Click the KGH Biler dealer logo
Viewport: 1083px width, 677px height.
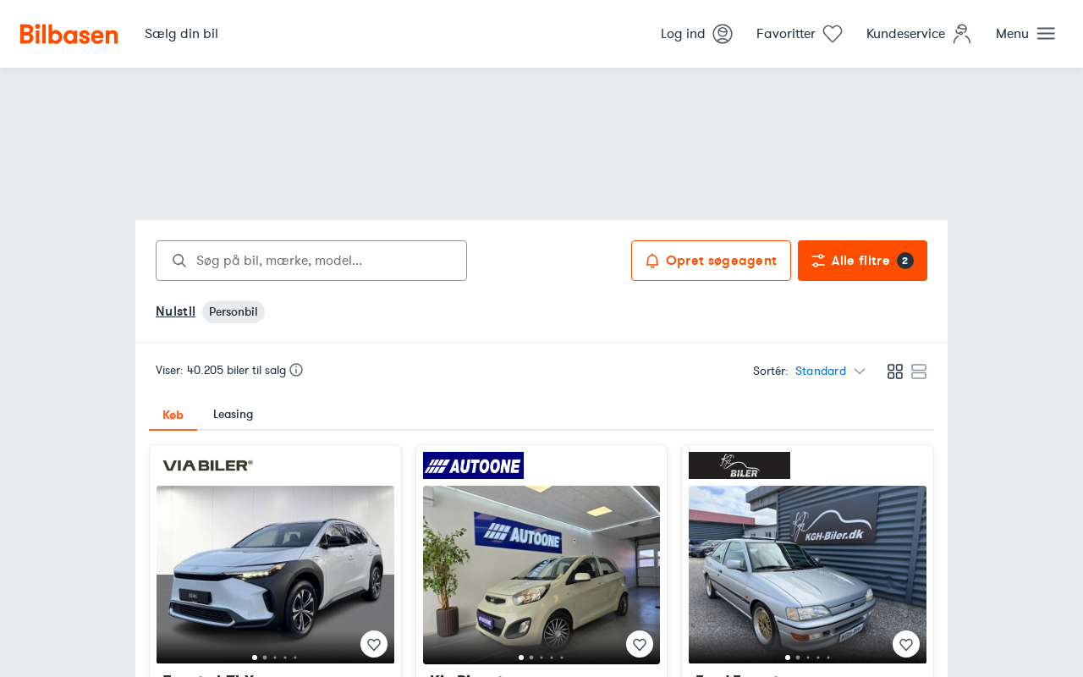coord(739,465)
